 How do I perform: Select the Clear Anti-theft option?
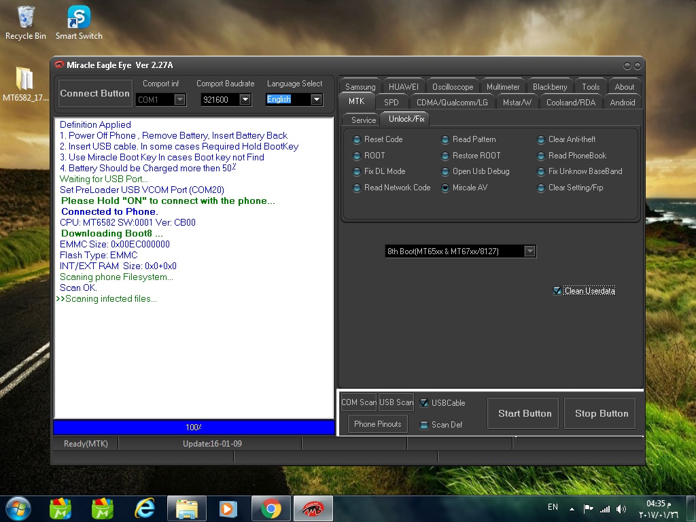click(x=566, y=139)
